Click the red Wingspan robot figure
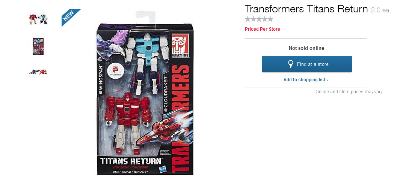Image resolution: width=403 pixels, height=194 pixels. (x=128, y=122)
